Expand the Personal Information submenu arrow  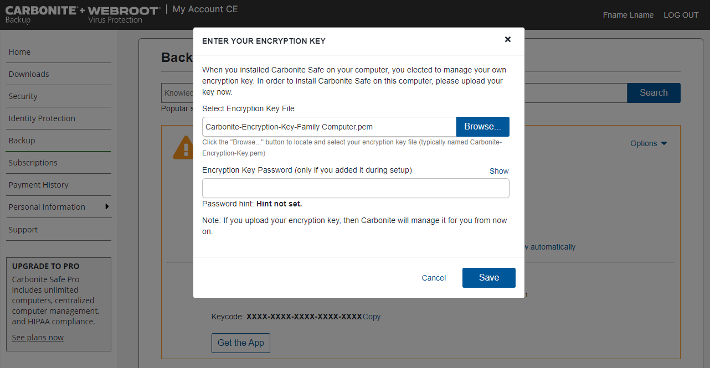(107, 207)
